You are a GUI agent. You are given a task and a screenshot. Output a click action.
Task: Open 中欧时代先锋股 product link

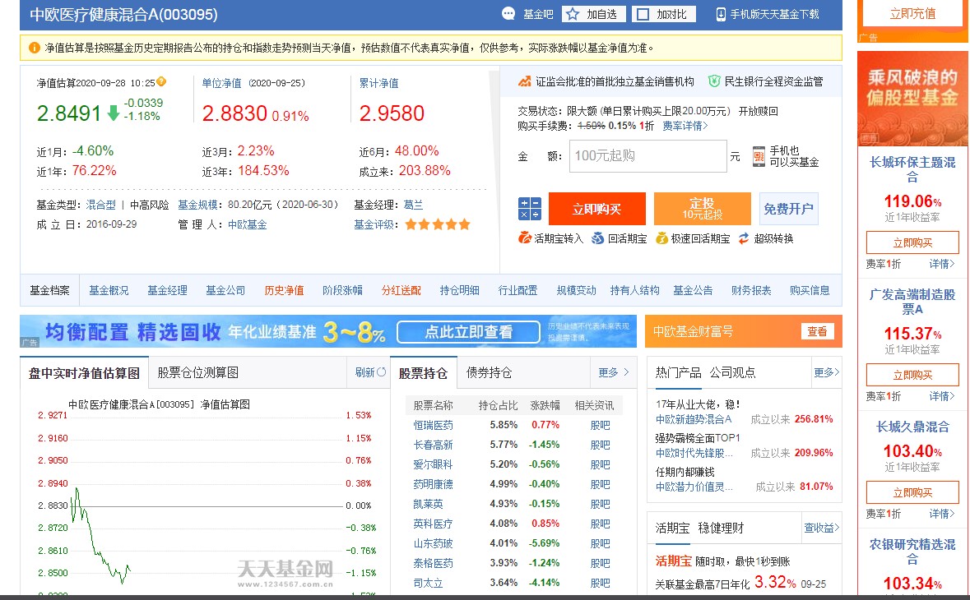(694, 453)
